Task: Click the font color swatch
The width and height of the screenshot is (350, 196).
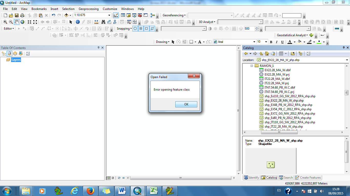Action: pyautogui.click(x=290, y=42)
